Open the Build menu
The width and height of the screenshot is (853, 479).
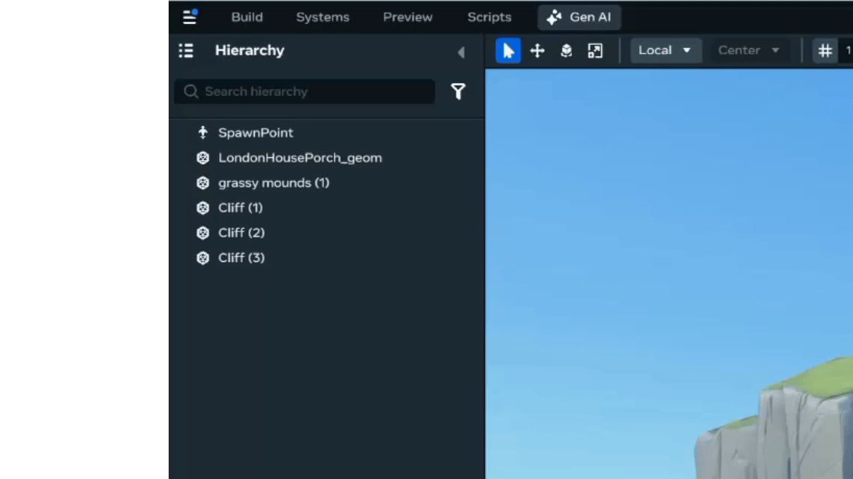pos(247,17)
